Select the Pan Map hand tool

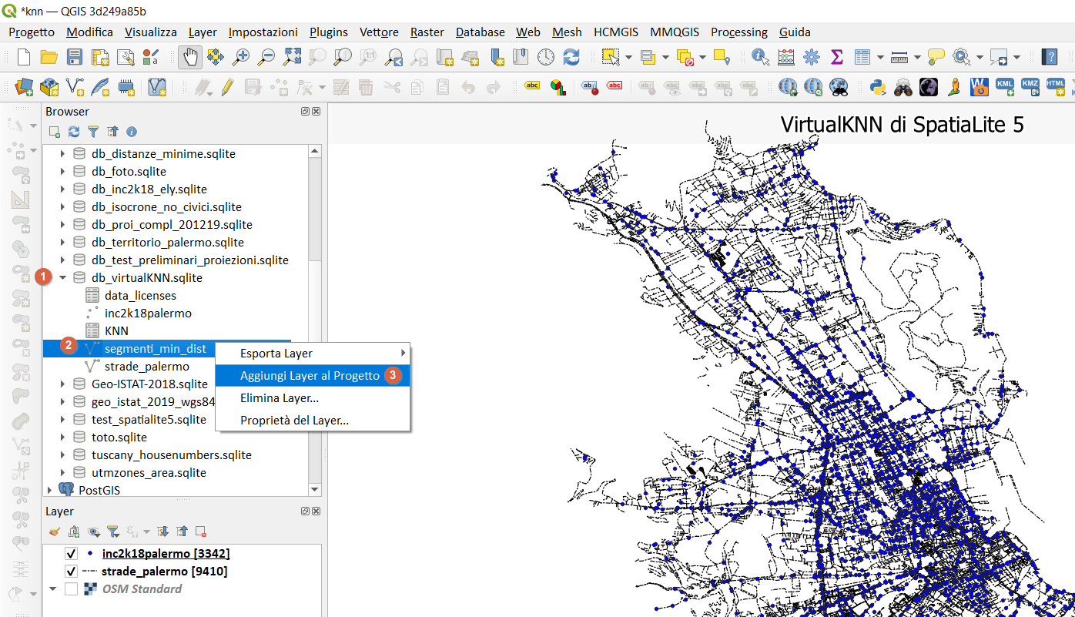point(190,57)
